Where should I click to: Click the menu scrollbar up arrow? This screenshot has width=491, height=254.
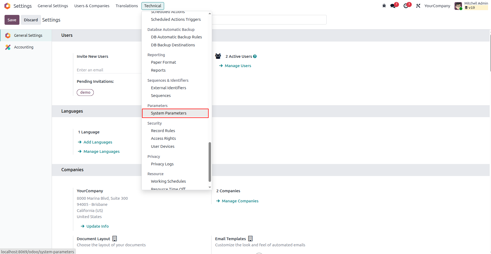click(x=210, y=13)
